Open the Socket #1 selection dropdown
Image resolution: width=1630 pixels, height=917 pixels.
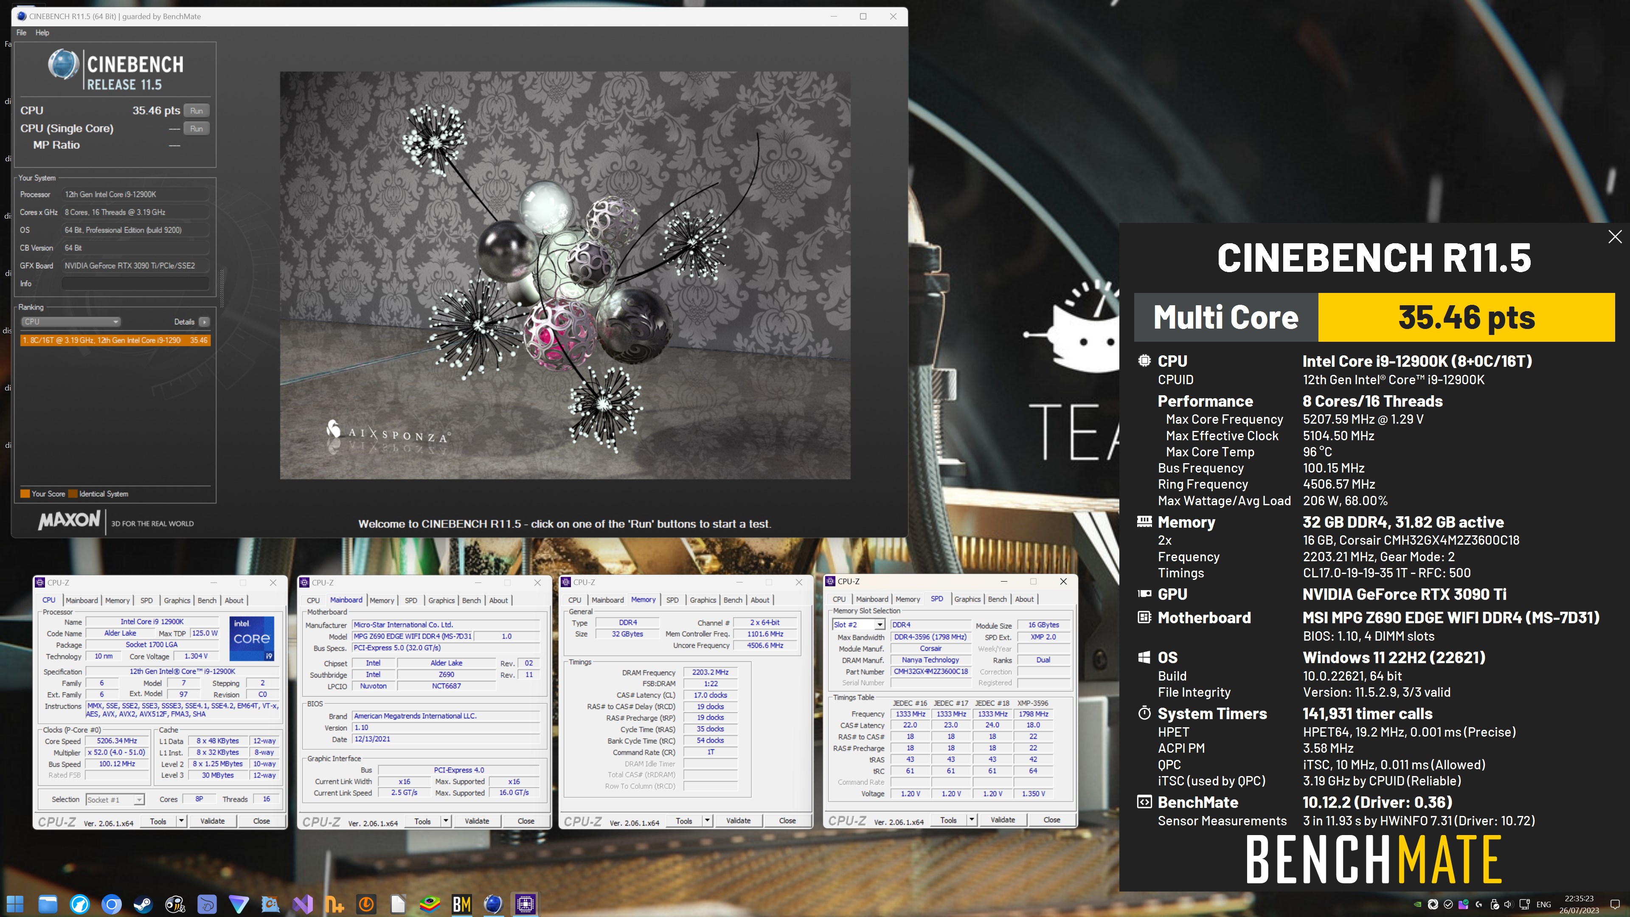pos(115,800)
